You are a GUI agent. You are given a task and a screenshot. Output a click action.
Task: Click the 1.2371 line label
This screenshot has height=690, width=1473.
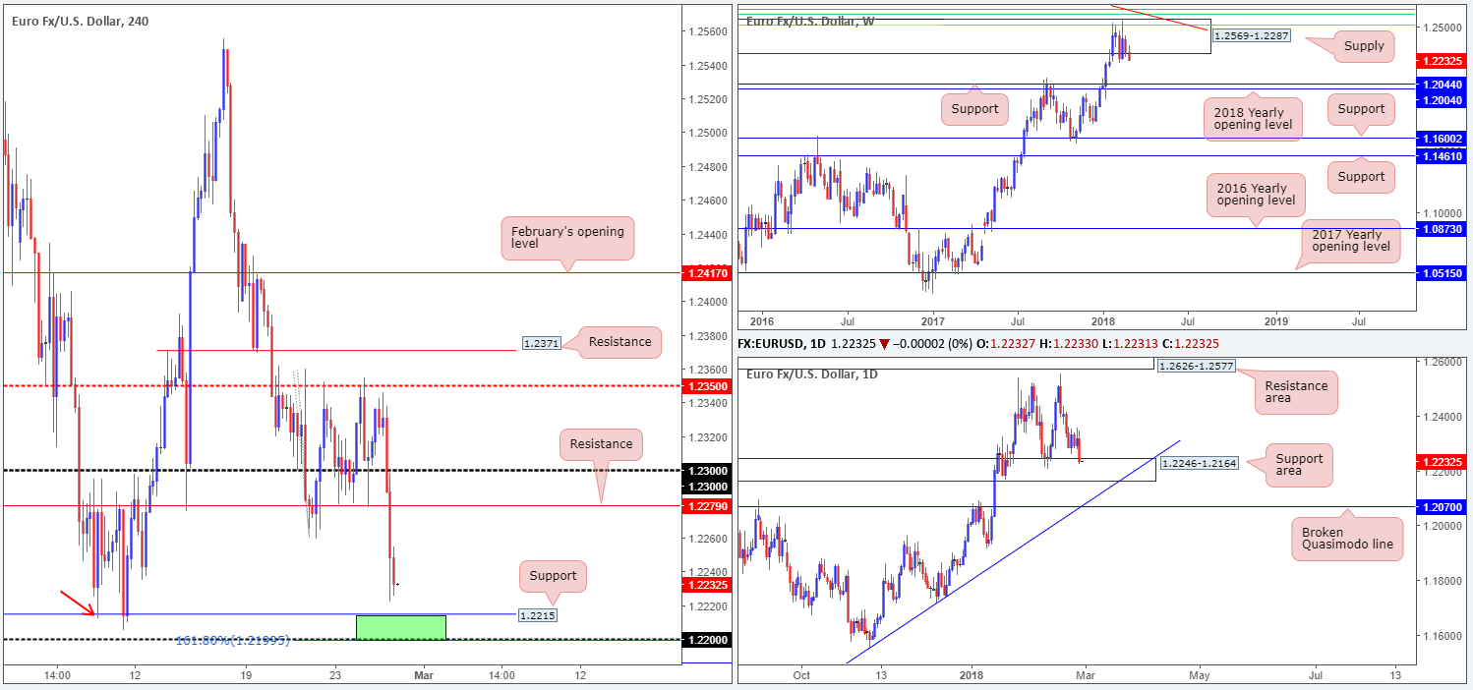coord(543,342)
